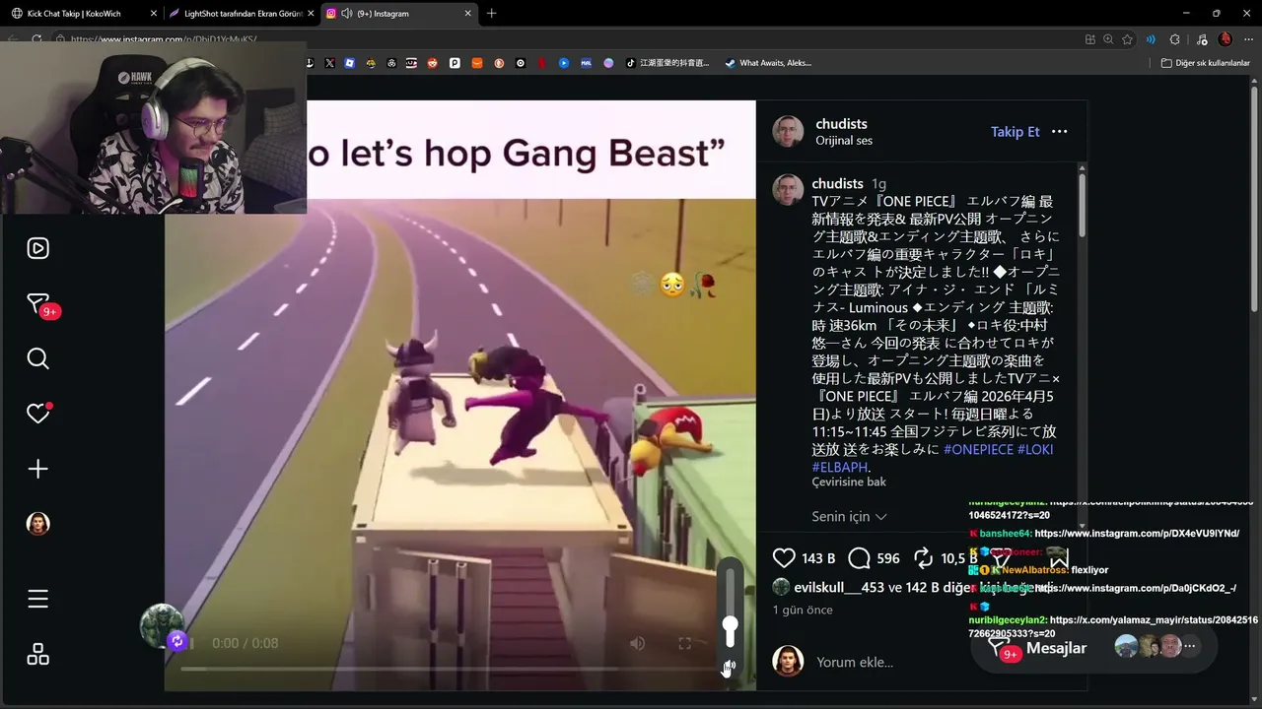1262x709 pixels.
Task: Click the 596 comment count
Action: tap(888, 558)
